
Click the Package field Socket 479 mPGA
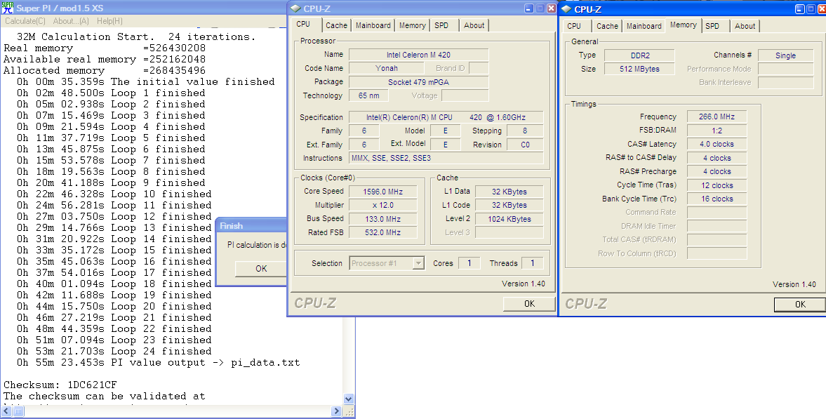418,81
